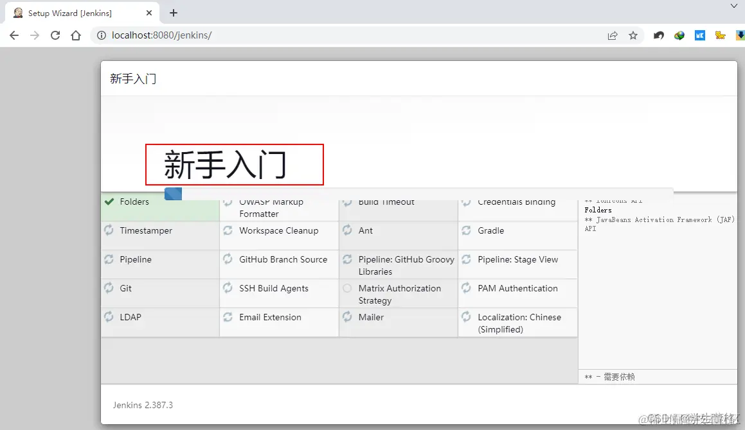Screen dimensions: 745x430
Task: Click the site information icon in address bar
Action: 101,35
